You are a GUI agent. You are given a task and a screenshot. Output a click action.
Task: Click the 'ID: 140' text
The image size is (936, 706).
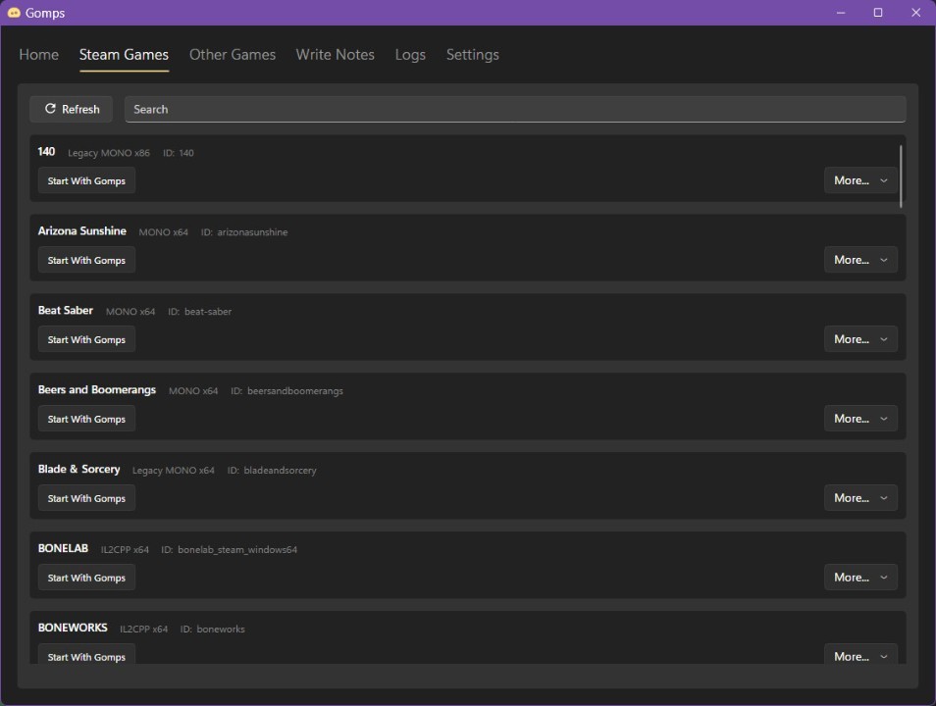pos(179,153)
